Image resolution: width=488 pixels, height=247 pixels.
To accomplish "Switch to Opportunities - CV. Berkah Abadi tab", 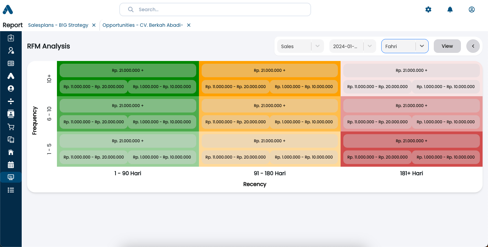I will pyautogui.click(x=143, y=25).
